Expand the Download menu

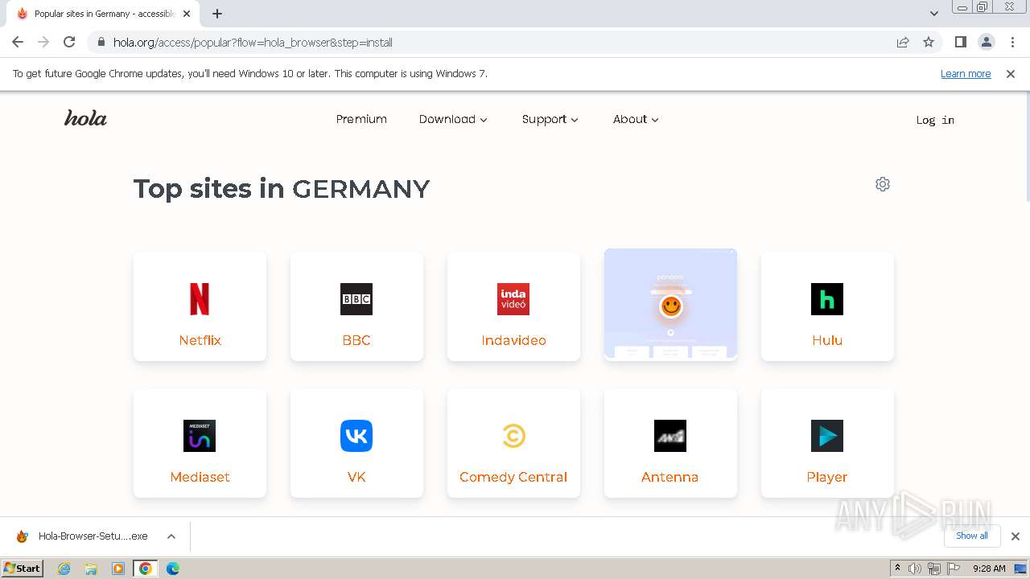point(453,119)
